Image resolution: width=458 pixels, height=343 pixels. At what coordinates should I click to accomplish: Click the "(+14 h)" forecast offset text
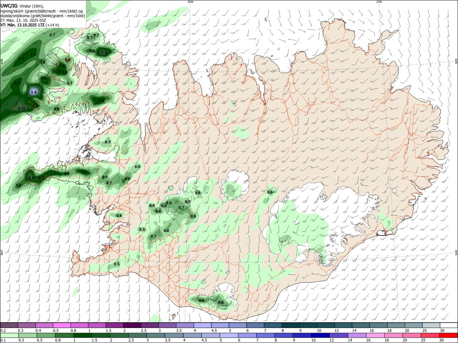pos(53,25)
